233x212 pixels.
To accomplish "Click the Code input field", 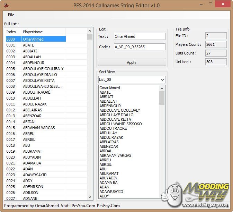I will tap(139, 47).
